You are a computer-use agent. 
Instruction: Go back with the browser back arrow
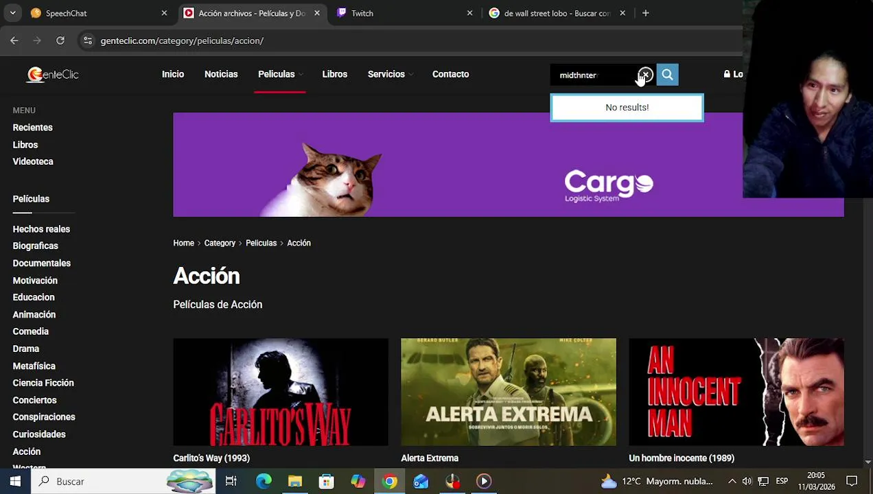[x=14, y=40]
